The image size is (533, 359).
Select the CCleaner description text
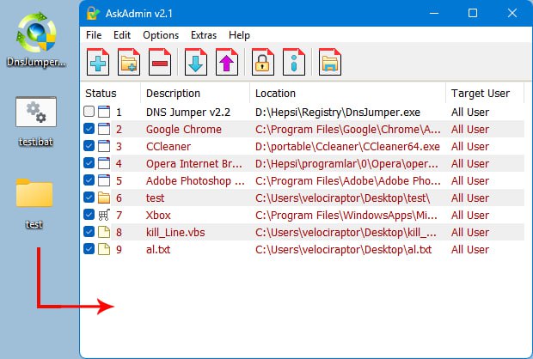pos(168,147)
